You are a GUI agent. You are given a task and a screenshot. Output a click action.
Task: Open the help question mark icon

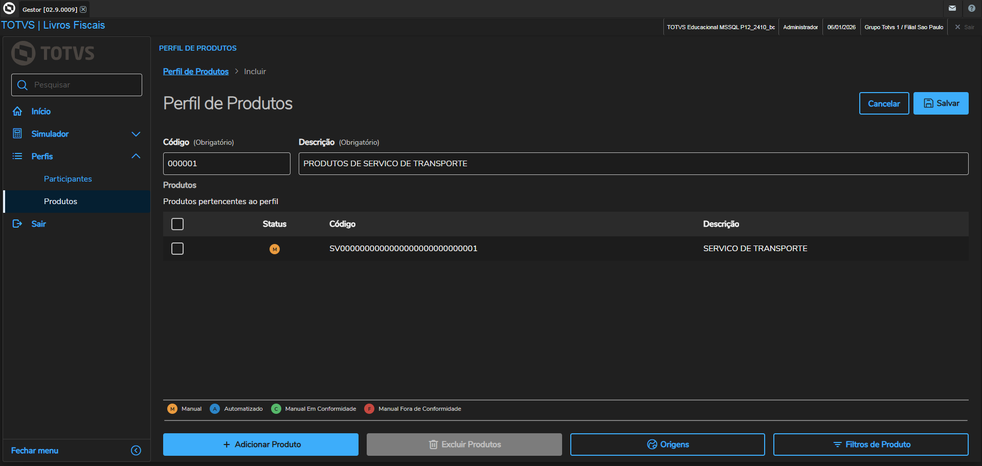coord(972,8)
